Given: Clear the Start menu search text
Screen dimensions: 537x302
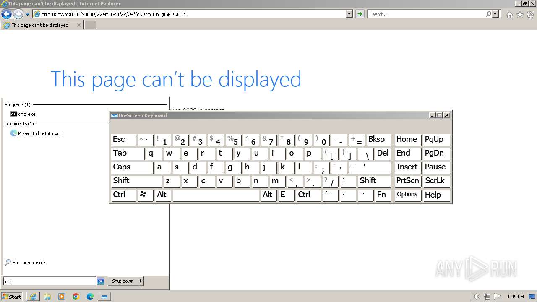Looking at the screenshot, I should pos(101,281).
